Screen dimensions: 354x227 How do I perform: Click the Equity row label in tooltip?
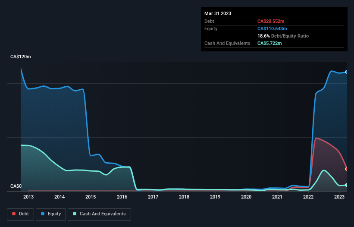pyautogui.click(x=211, y=28)
